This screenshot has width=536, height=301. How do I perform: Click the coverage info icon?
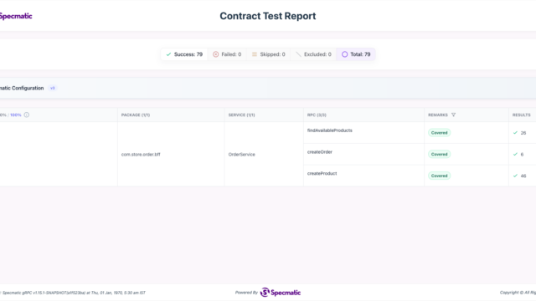27,115
